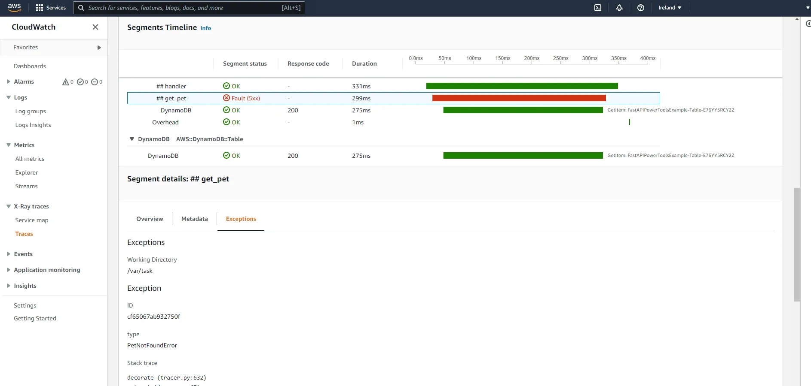Open the Services grid menu
Image resolution: width=811 pixels, height=386 pixels.
[x=38, y=8]
